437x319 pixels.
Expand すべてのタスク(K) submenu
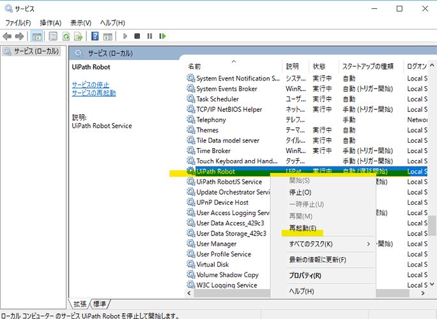(x=323, y=244)
